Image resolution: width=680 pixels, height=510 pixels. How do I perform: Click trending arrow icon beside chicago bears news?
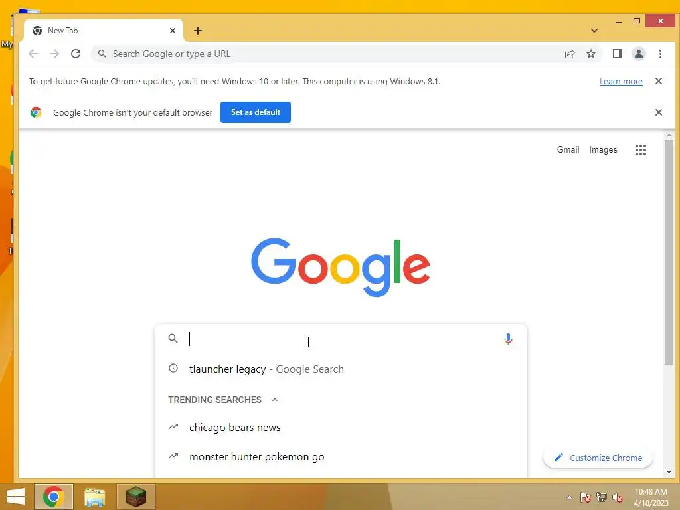coord(173,427)
